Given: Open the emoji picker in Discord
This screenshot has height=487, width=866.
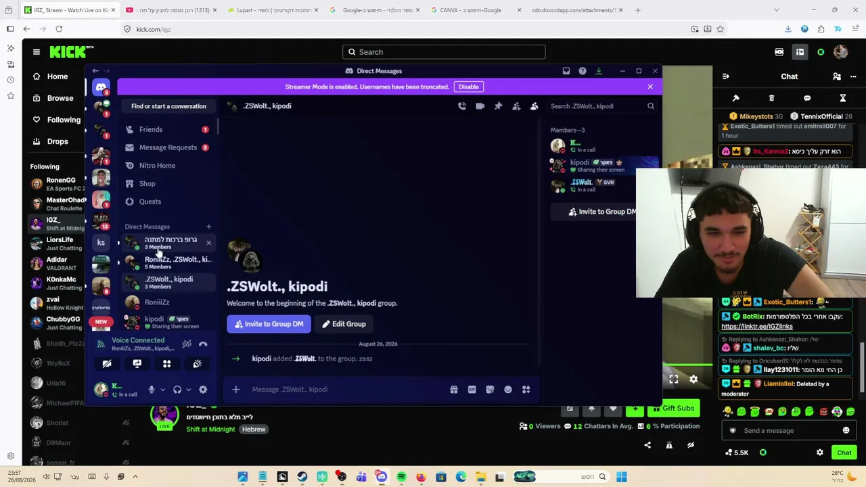Looking at the screenshot, I should click(x=508, y=390).
